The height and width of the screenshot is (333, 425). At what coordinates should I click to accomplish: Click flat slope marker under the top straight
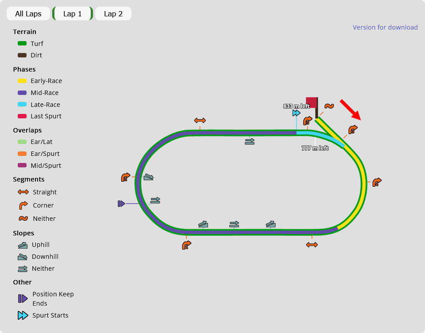[x=250, y=141]
